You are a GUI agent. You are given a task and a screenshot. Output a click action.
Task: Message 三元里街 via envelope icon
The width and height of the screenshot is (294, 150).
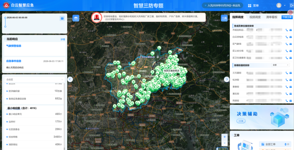(x=291, y=73)
